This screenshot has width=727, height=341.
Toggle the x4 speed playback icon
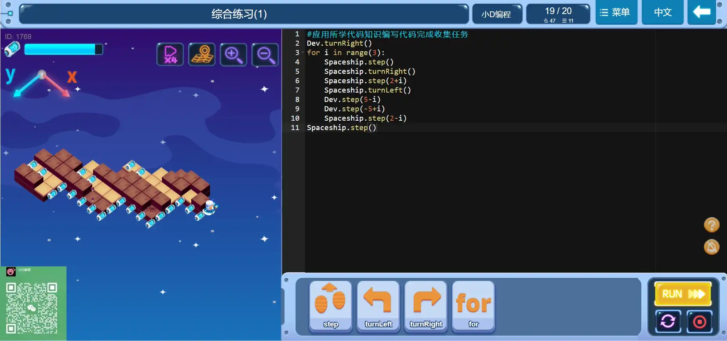click(x=170, y=54)
